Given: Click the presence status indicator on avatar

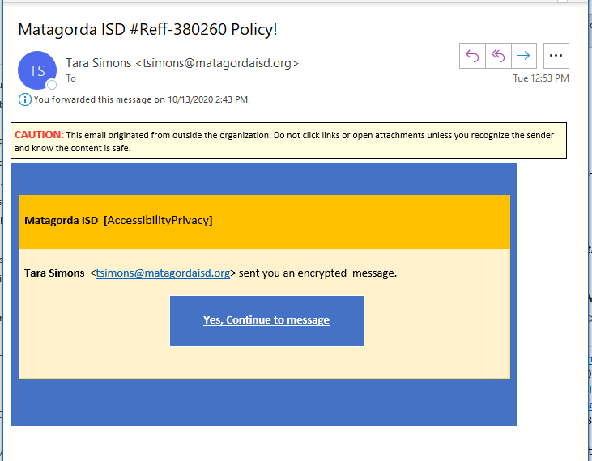Looking at the screenshot, I should point(52,85).
